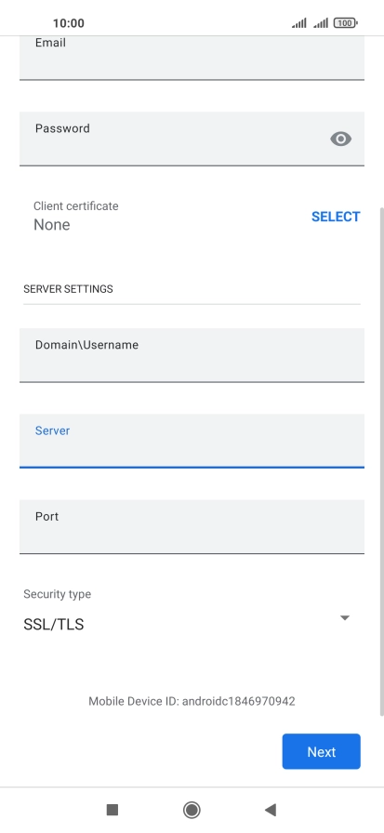The width and height of the screenshot is (384, 833).
Task: Tap the Mobile Device ID text
Action: (x=192, y=701)
